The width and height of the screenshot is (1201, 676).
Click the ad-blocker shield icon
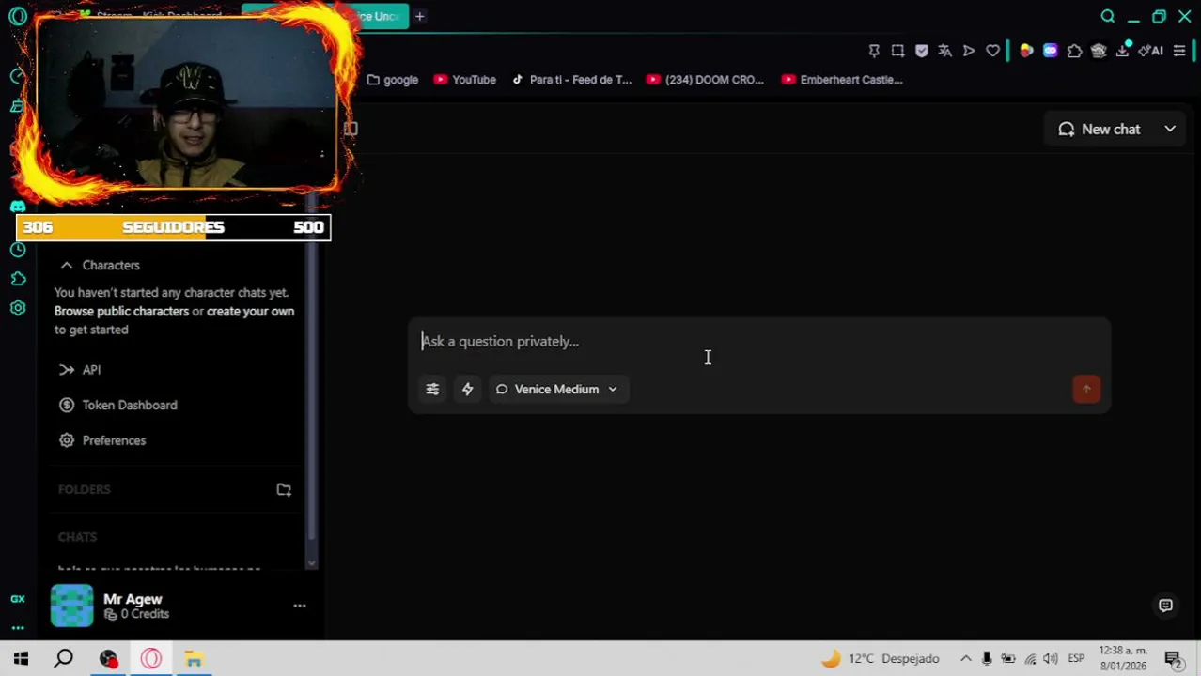(x=922, y=51)
